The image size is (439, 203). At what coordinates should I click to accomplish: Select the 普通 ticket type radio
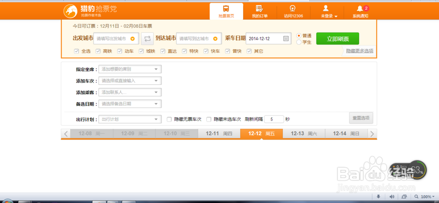point(299,36)
